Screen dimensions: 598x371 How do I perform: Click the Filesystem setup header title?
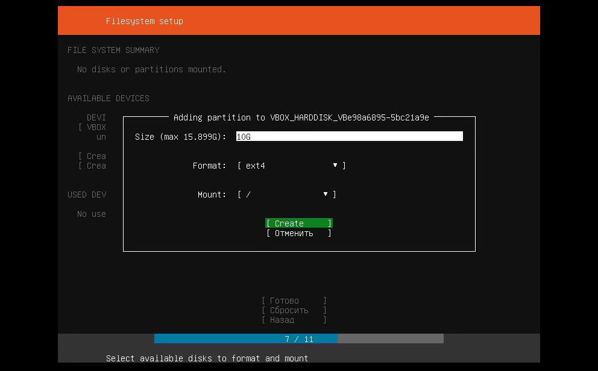click(145, 21)
